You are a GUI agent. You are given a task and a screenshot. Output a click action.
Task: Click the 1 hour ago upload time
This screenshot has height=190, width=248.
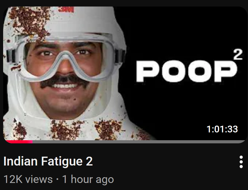tap(88, 179)
